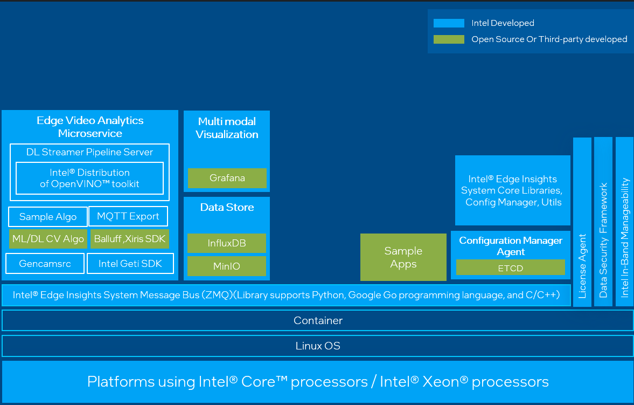This screenshot has height=405, width=634.
Task: Select the ETCD block
Action: tap(511, 267)
